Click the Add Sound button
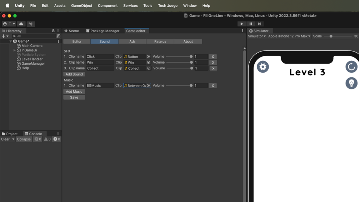 pos(74,74)
